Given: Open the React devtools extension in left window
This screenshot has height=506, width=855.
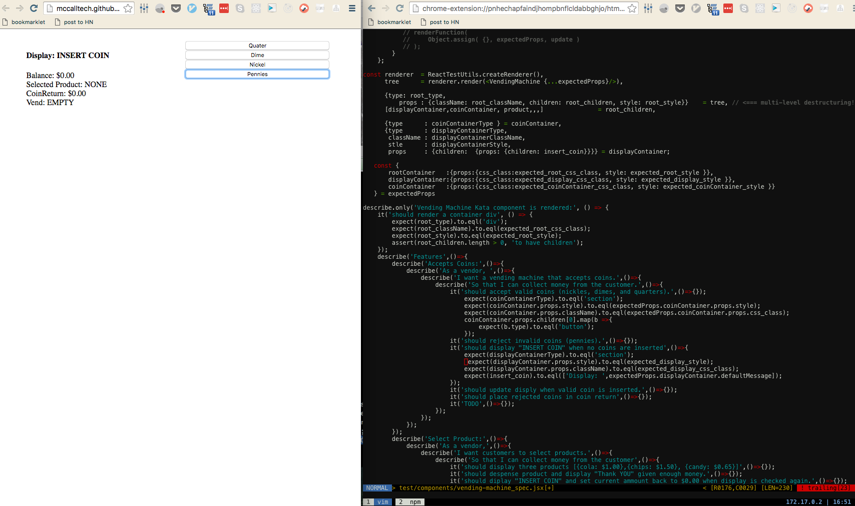Looking at the screenshot, I should [256, 8].
